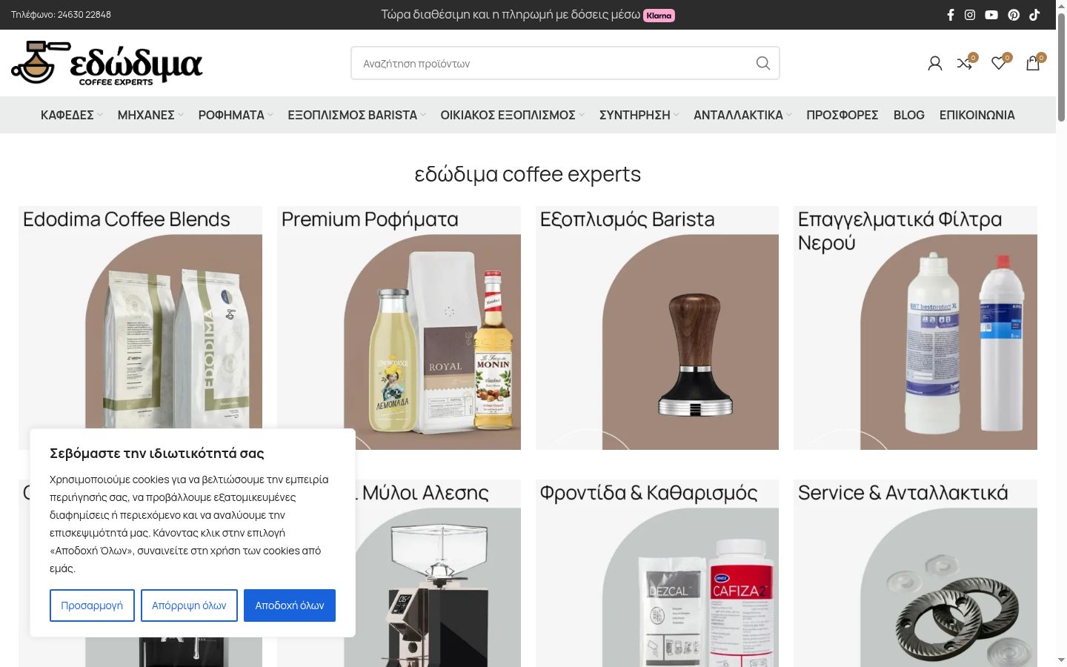Open the ΕΠΙΚΟΙΝΩΝΙΑ menu item
Image resolution: width=1067 pixels, height=667 pixels.
[977, 115]
